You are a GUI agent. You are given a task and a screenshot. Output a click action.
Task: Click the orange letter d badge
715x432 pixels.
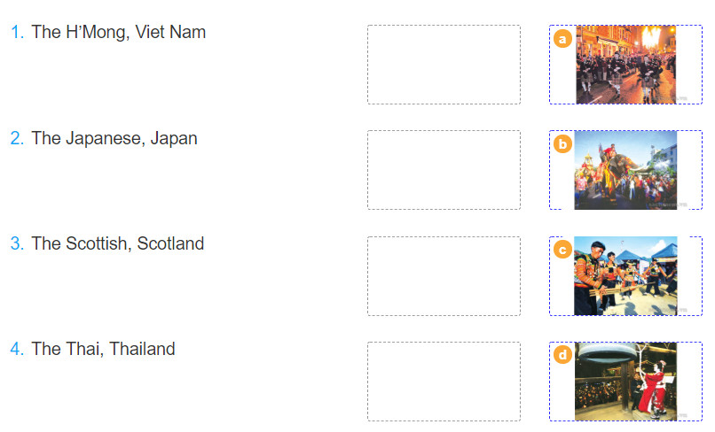562,355
